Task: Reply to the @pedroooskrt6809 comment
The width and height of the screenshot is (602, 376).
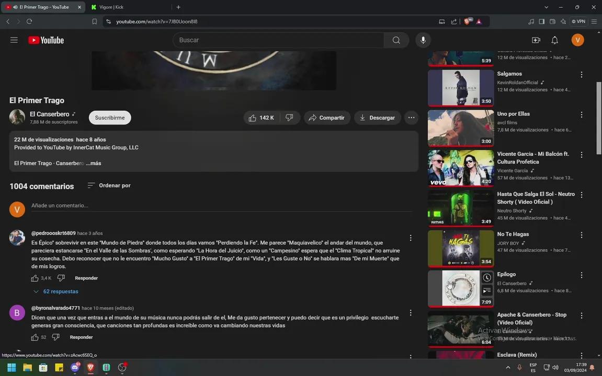Action: [x=86, y=278]
